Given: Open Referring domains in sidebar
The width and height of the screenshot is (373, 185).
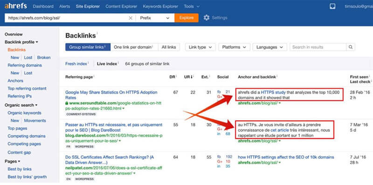Looking at the screenshot, I should pos(25,65).
